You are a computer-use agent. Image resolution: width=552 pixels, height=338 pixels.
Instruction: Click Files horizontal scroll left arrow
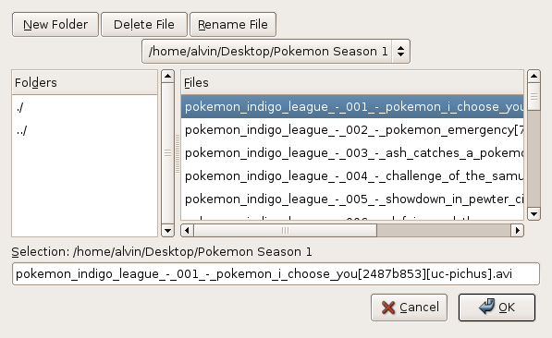tap(187, 230)
